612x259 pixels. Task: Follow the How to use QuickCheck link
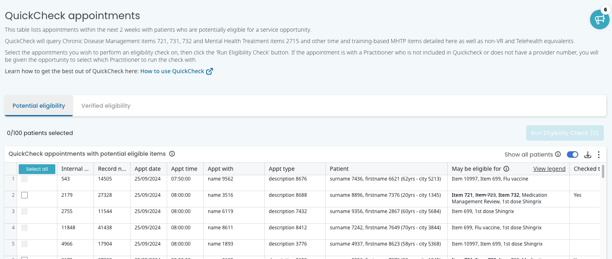click(172, 71)
